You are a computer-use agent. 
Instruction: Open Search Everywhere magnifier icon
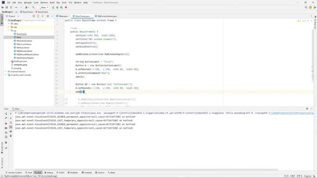pos(306,7)
